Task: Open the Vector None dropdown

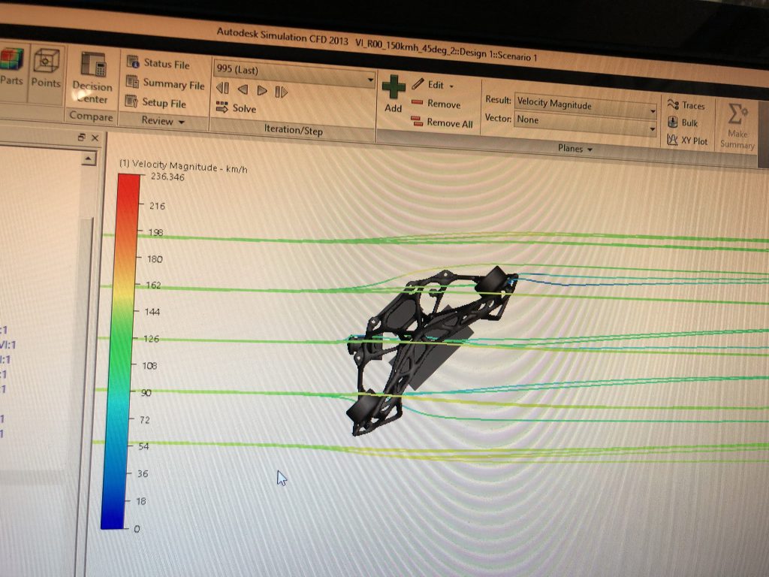Action: pos(653,128)
